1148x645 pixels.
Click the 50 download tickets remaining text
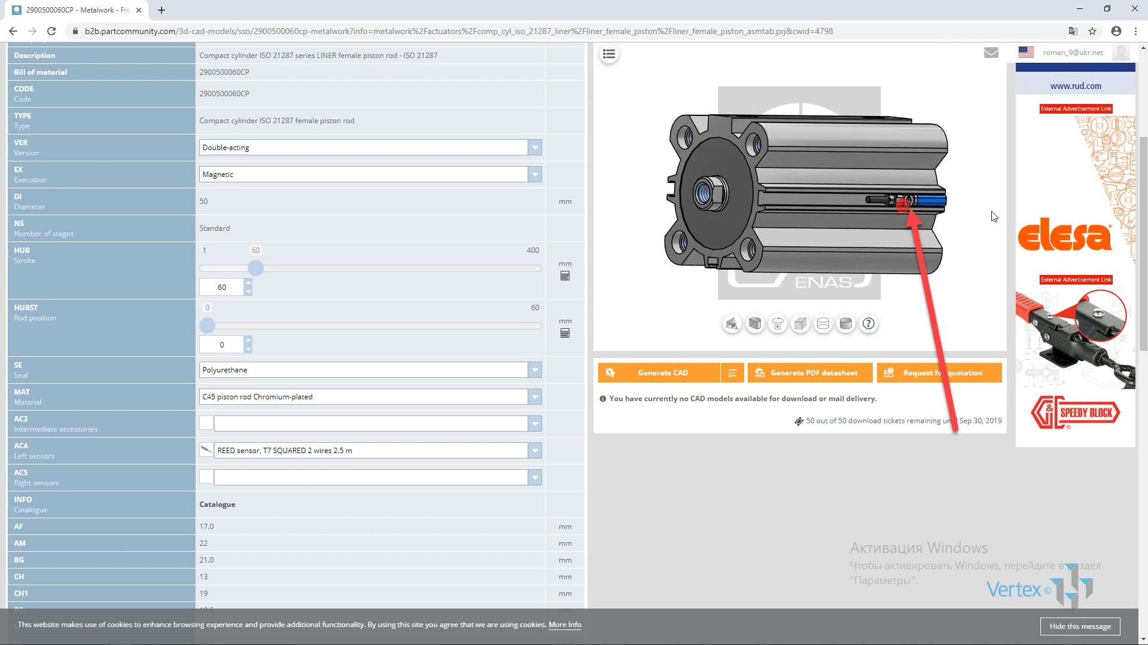tap(903, 421)
